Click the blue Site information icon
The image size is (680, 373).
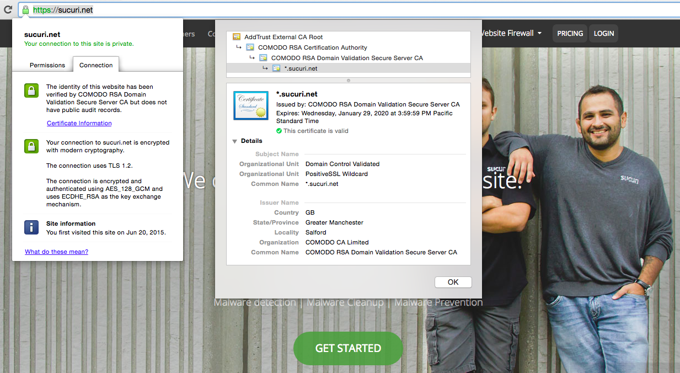pos(31,226)
